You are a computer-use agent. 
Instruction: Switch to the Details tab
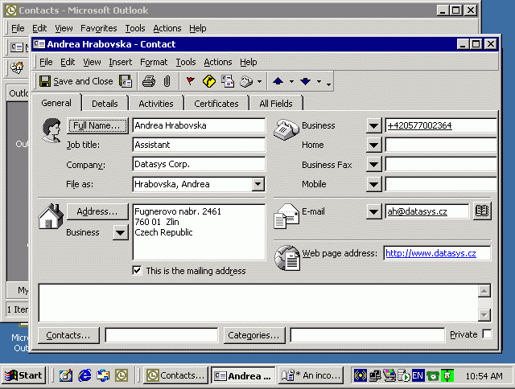pyautogui.click(x=105, y=104)
